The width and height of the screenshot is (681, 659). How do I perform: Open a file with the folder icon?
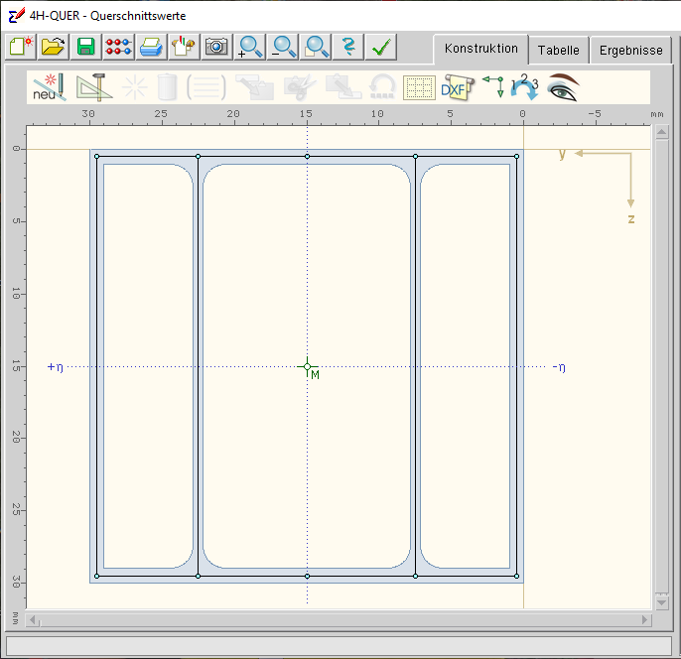[x=54, y=47]
